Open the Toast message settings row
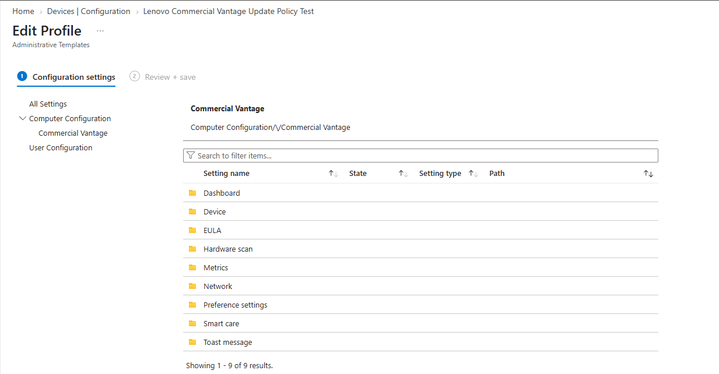719x374 pixels. tap(420, 342)
